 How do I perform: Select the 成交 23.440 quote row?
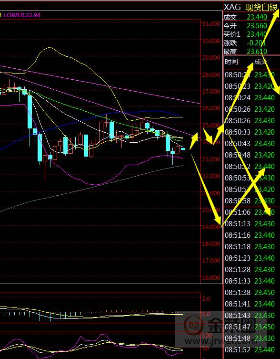click(251, 17)
